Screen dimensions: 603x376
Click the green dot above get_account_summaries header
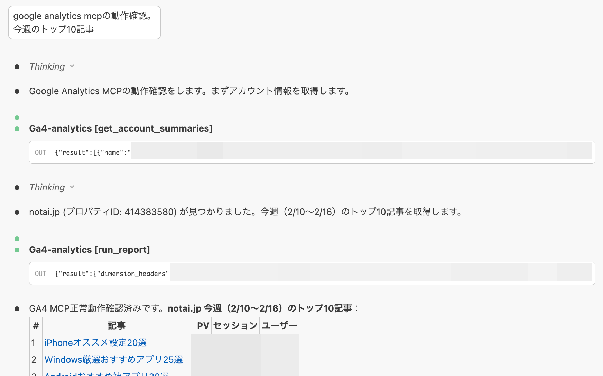[17, 118]
